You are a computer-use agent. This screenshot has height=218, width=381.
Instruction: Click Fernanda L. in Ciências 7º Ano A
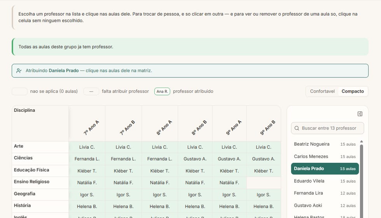point(87,159)
